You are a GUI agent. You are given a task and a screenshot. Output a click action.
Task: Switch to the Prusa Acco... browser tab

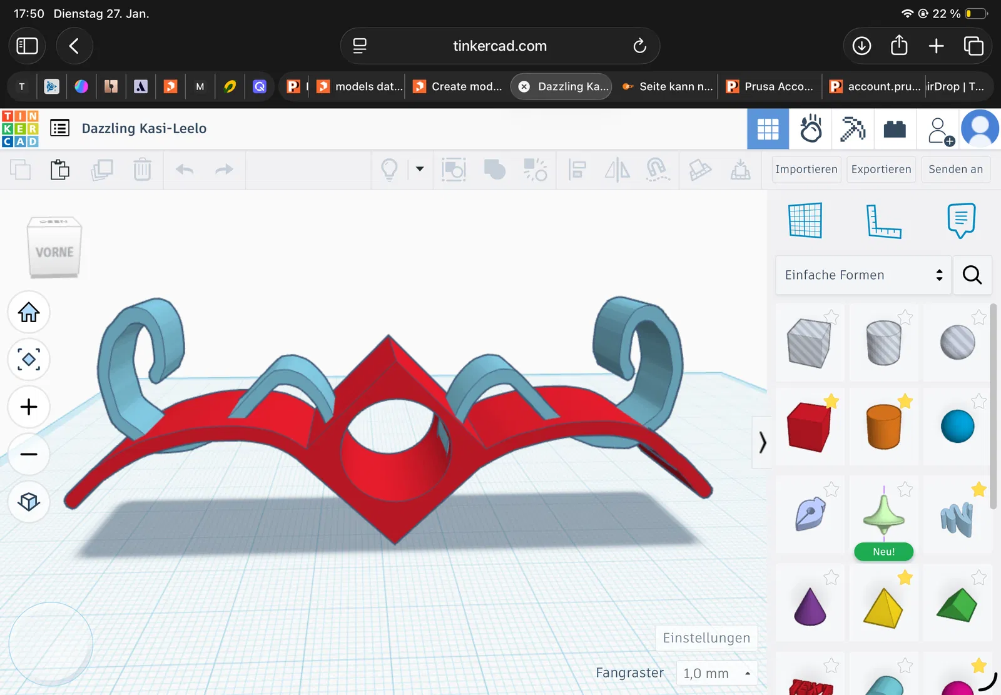pyautogui.click(x=770, y=86)
